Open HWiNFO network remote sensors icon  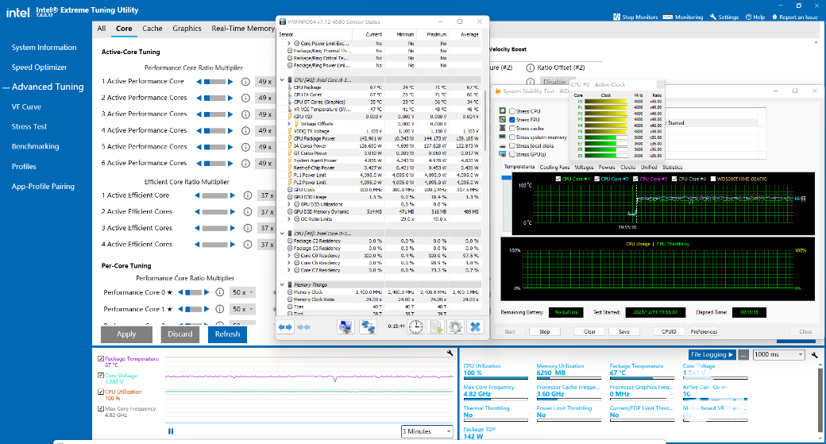point(368,327)
